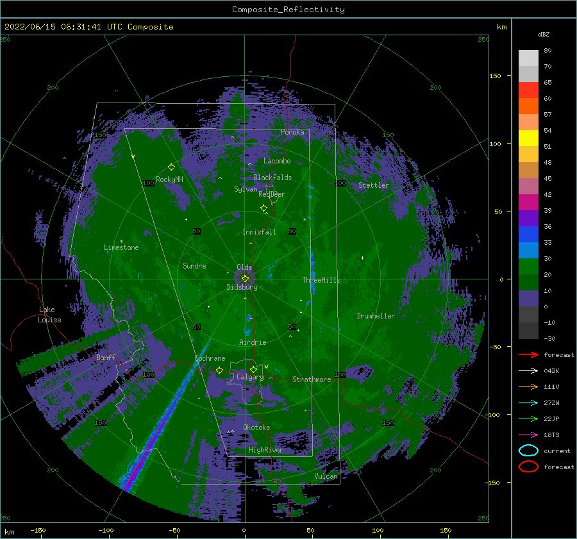Image resolution: width=577 pixels, height=539 pixels.
Task: Click the Innisfail label
Action: click(259, 232)
